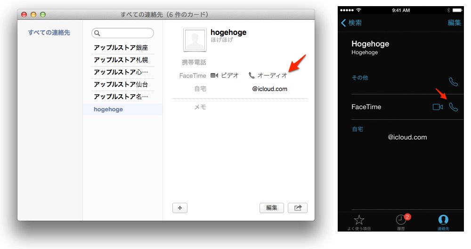
Task: Start FaceTime video call in Mac Contacts
Action: pos(224,75)
